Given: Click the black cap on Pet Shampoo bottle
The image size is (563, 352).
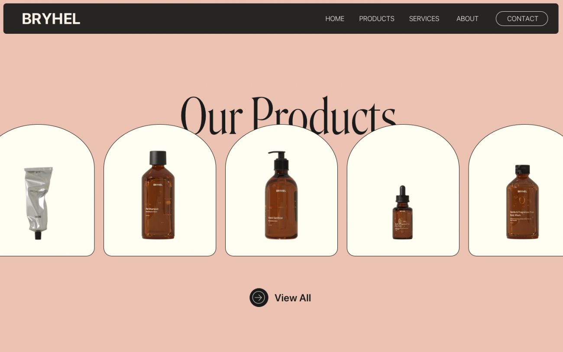Looking at the screenshot, I should coord(158,158).
